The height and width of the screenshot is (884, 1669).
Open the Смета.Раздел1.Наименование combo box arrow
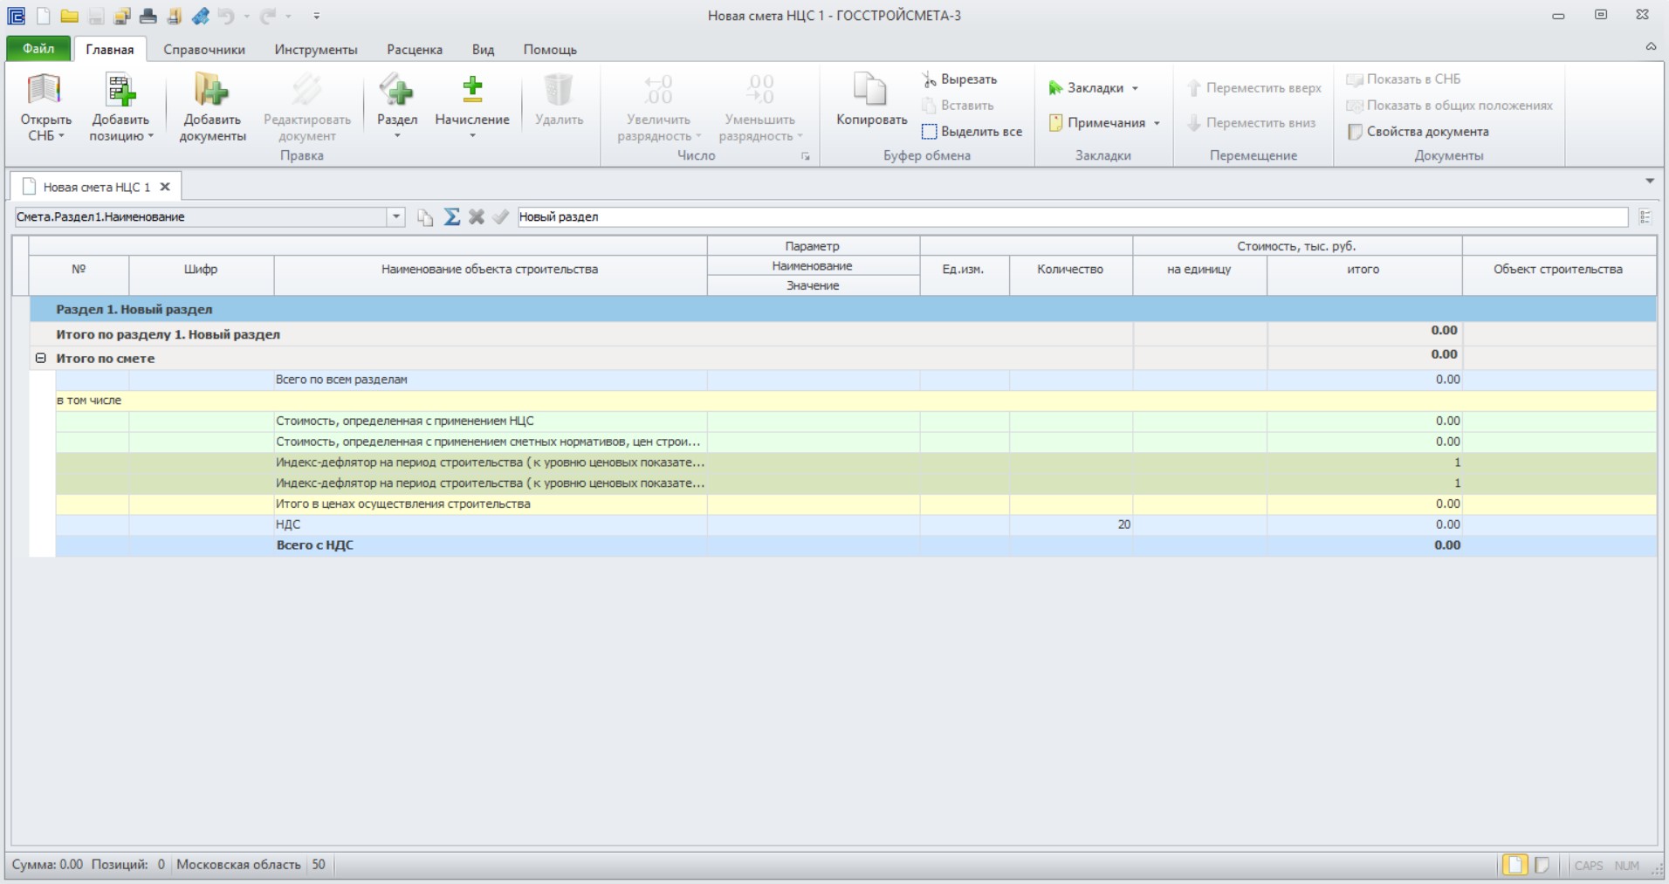point(396,216)
